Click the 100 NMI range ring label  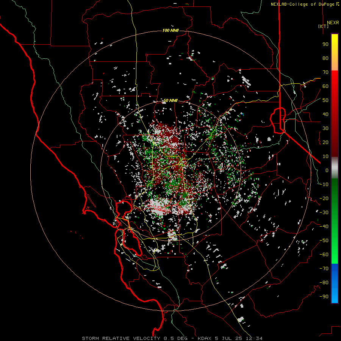pyautogui.click(x=171, y=30)
